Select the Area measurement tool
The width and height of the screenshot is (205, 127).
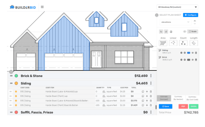point(163,43)
